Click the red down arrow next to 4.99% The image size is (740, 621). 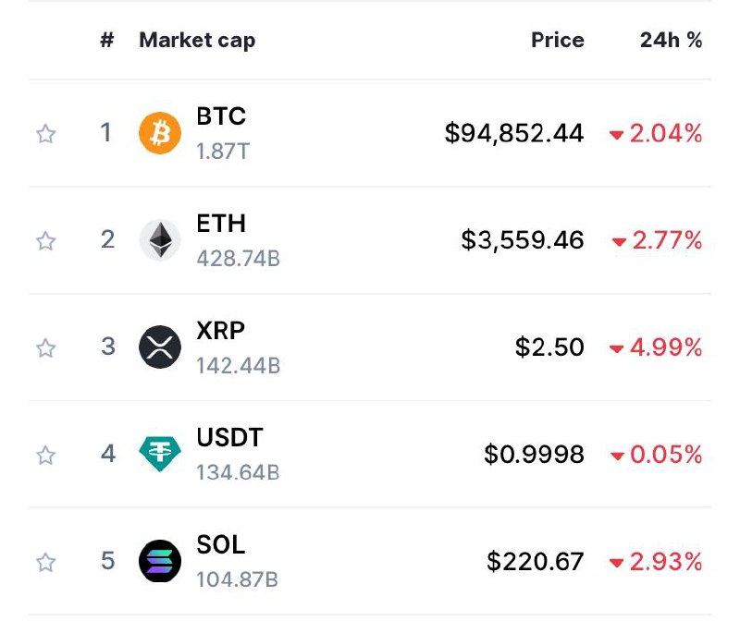[616, 349]
